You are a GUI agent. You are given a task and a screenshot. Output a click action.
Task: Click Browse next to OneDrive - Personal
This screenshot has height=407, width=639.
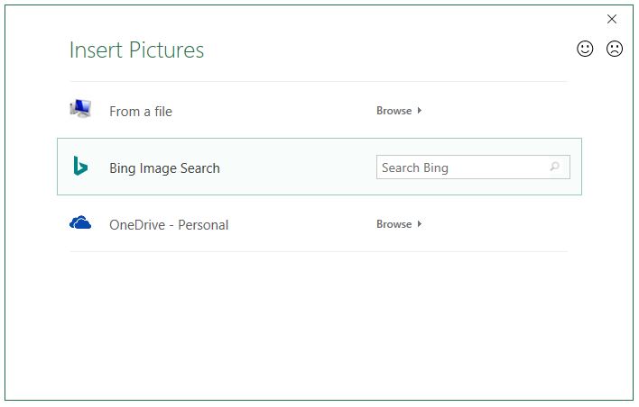coord(394,224)
